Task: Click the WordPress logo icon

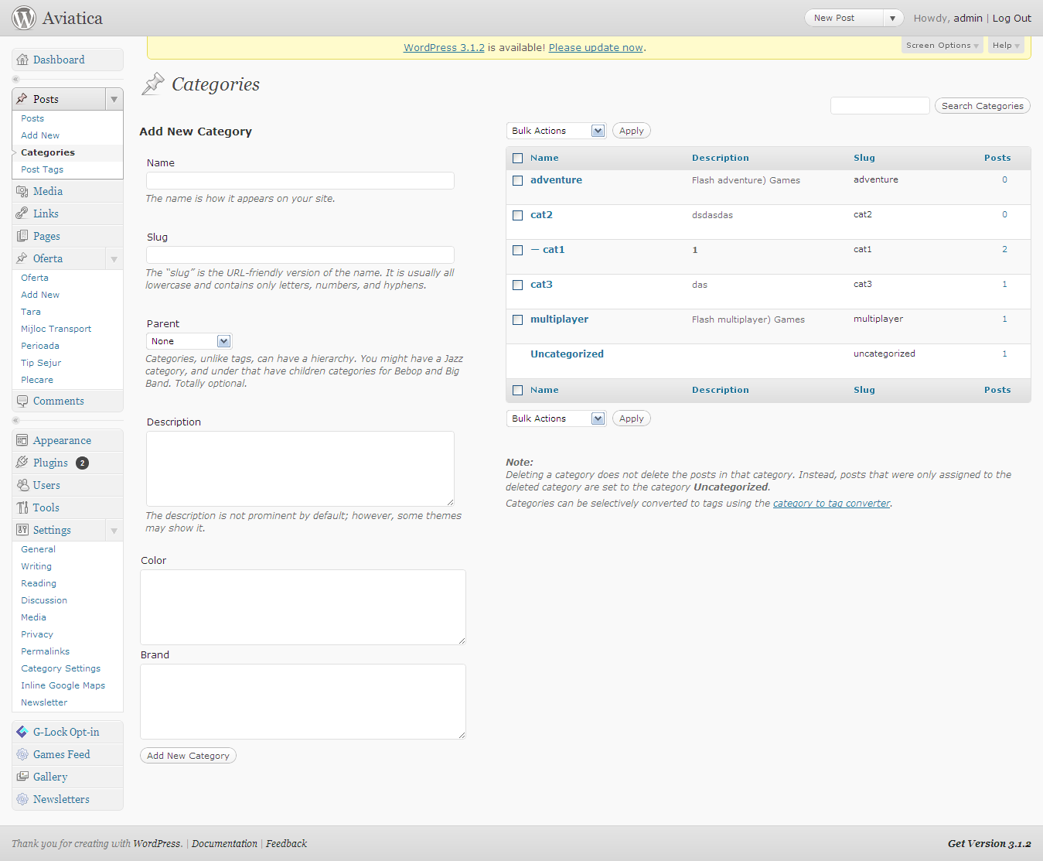Action: click(24, 18)
